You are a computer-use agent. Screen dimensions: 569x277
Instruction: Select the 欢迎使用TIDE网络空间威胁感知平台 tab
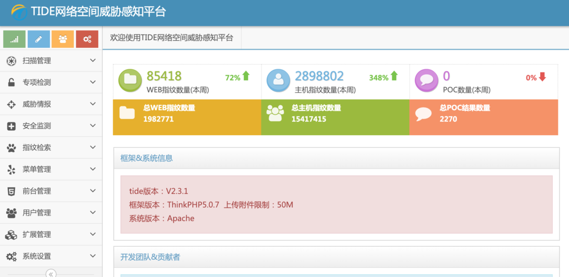pos(172,38)
